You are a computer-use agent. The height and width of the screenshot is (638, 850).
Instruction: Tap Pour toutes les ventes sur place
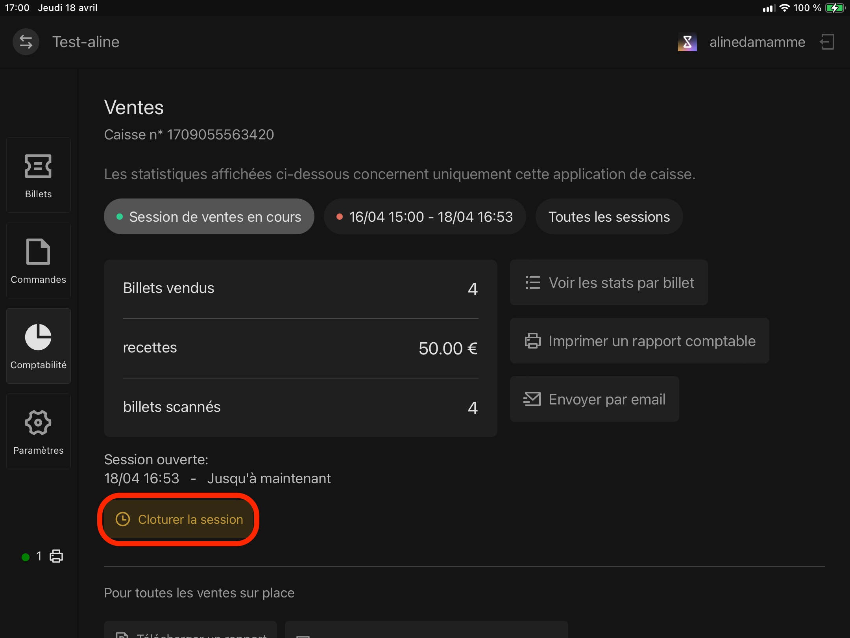[199, 593]
